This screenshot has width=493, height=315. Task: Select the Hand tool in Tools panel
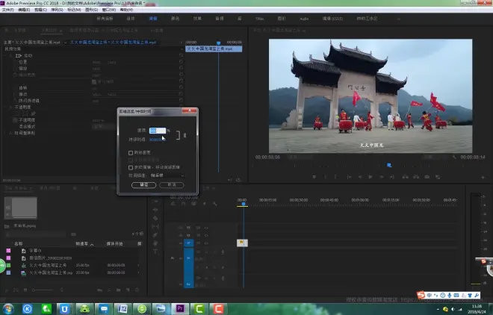(x=155, y=243)
